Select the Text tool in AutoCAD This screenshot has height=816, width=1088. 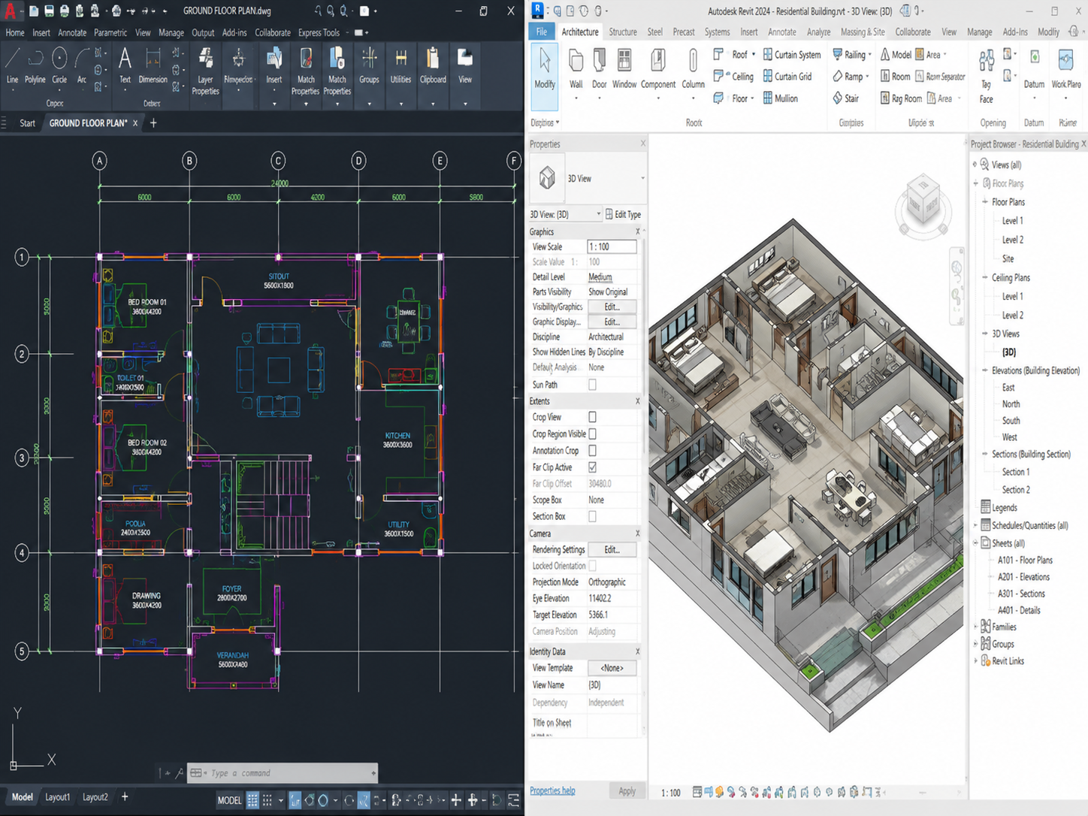(125, 65)
